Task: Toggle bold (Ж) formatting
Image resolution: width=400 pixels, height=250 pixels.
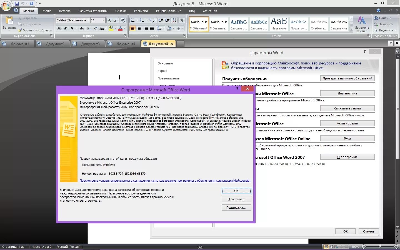Action: [x=59, y=28]
